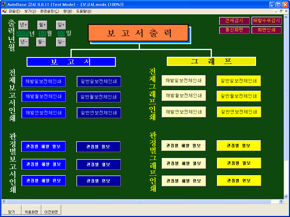Open the 해발수위감시 monitoring screen

point(266,21)
